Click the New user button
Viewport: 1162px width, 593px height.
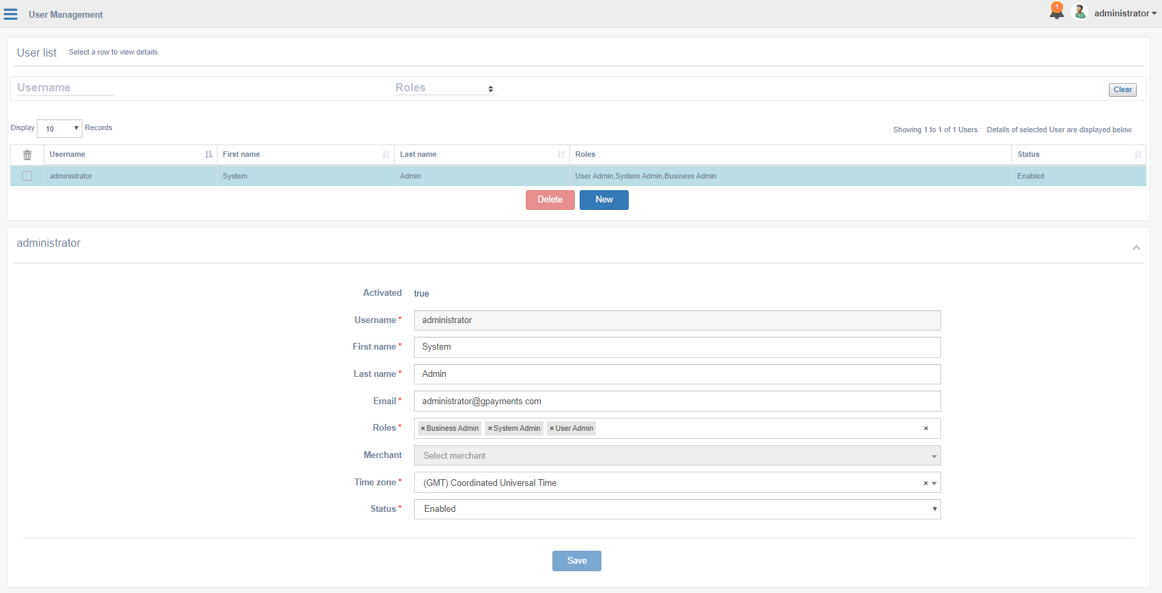click(604, 200)
